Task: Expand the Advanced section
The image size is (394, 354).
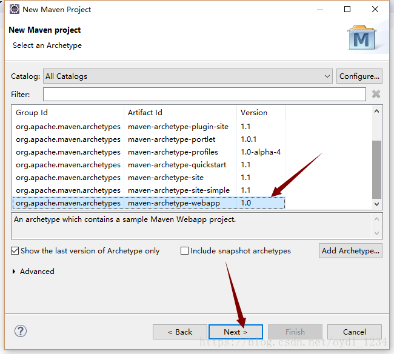Action: [x=14, y=272]
